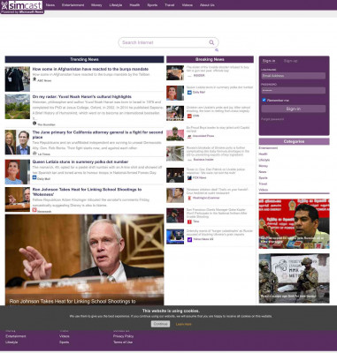Viewport: 337px width, 353px height.
Task: Click the Forgot password link
Action: pyautogui.click(x=272, y=119)
